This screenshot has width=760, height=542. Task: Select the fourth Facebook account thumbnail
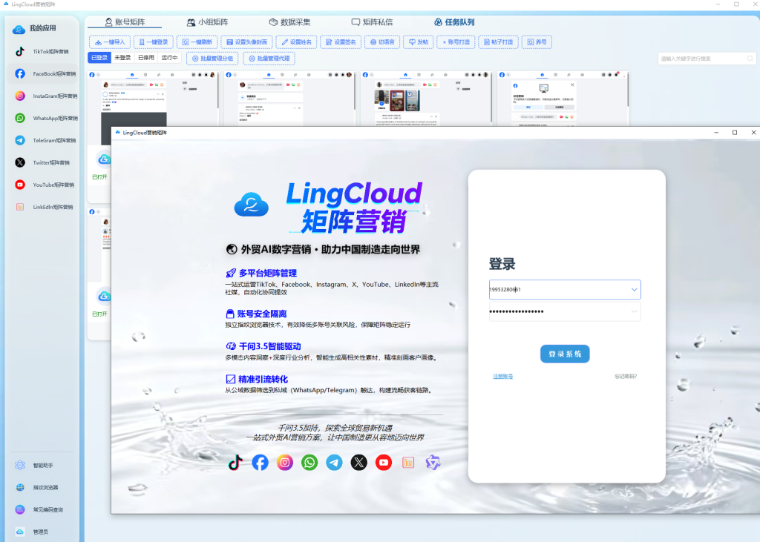(x=563, y=99)
